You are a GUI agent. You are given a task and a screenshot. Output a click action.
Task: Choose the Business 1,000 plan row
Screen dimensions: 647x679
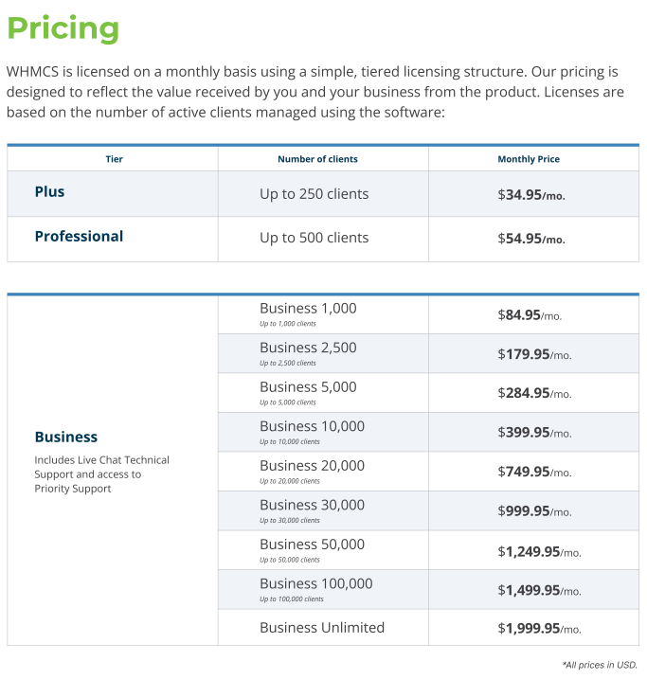tap(308, 309)
